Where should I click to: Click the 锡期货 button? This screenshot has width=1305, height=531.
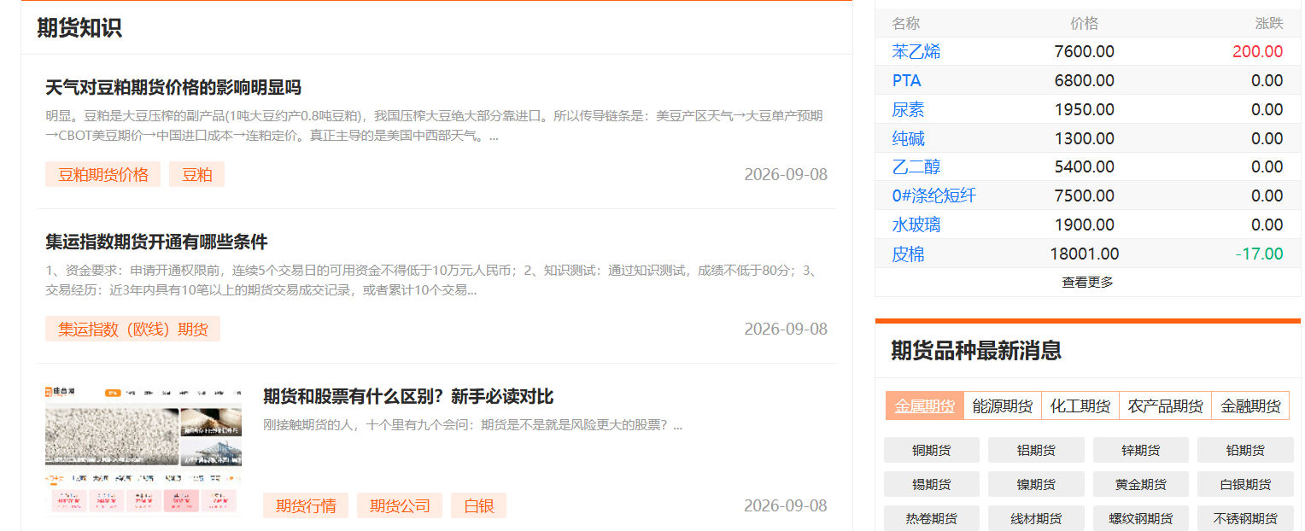[932, 484]
